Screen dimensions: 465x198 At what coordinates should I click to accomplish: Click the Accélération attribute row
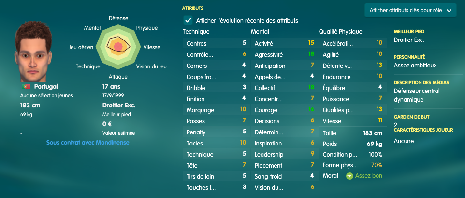click(x=352, y=43)
